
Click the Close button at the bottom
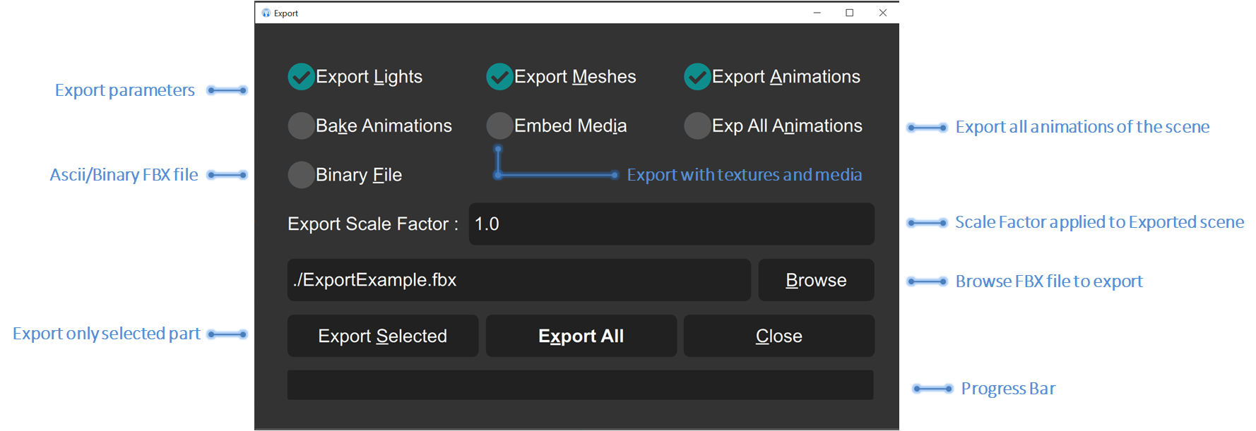(x=779, y=336)
